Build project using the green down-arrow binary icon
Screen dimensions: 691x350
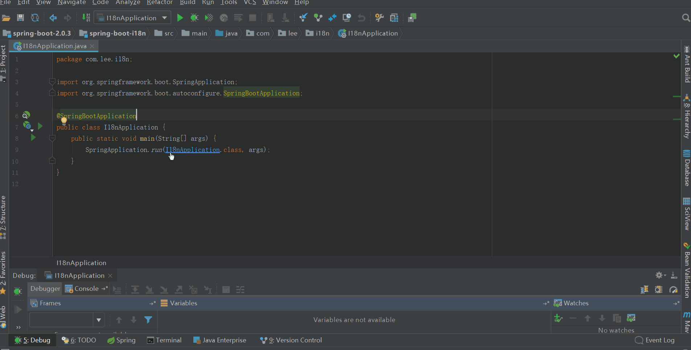point(86,18)
